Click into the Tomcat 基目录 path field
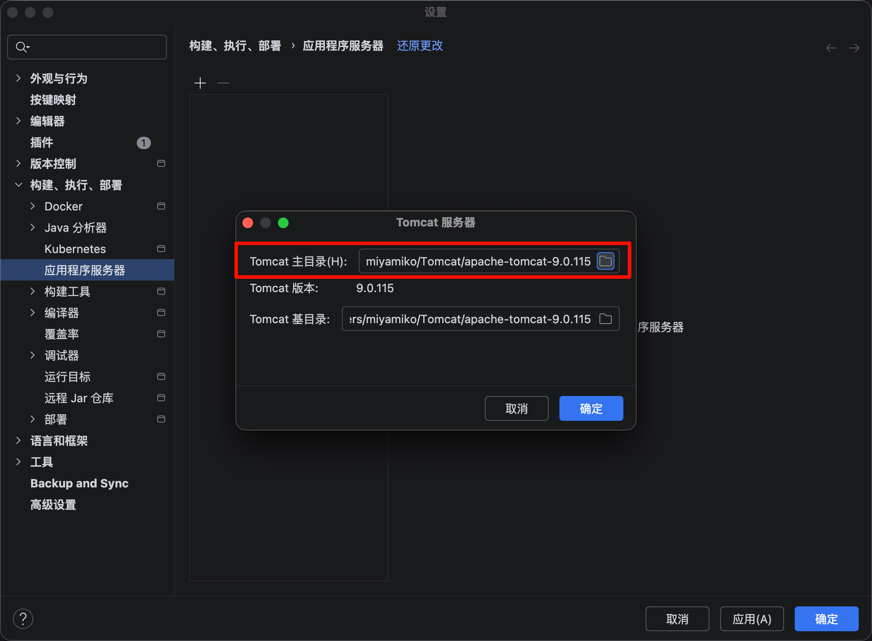The width and height of the screenshot is (872, 641). pyautogui.click(x=470, y=319)
